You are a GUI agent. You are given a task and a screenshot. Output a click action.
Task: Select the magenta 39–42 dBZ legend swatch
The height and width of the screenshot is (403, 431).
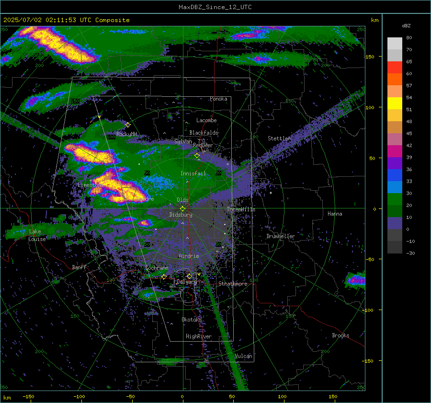(395, 151)
